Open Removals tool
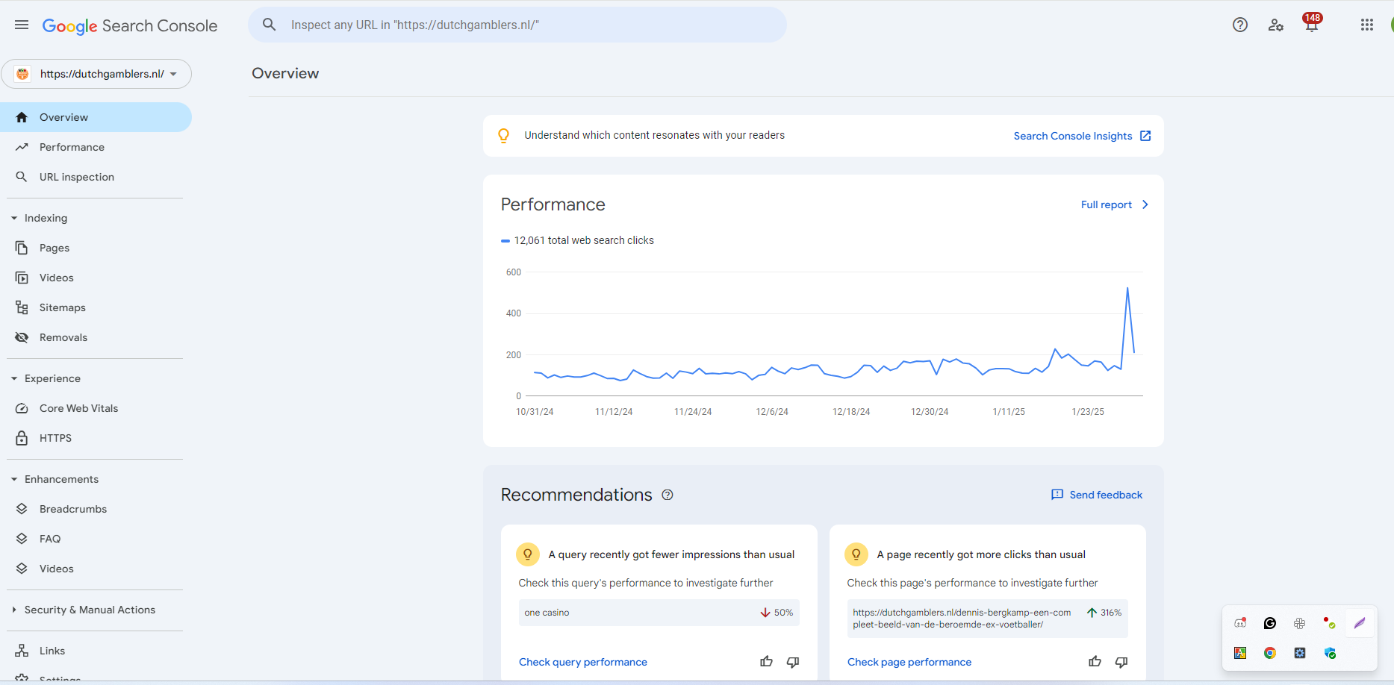This screenshot has width=1394, height=685. point(96,337)
